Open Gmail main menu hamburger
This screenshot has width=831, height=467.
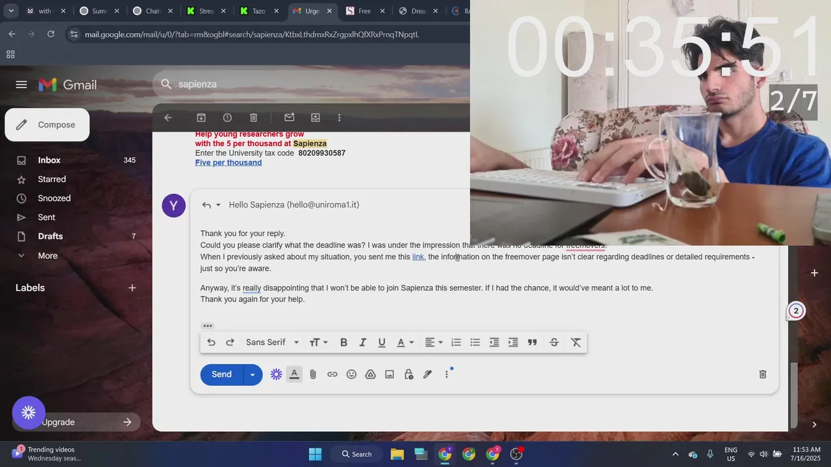coord(21,84)
